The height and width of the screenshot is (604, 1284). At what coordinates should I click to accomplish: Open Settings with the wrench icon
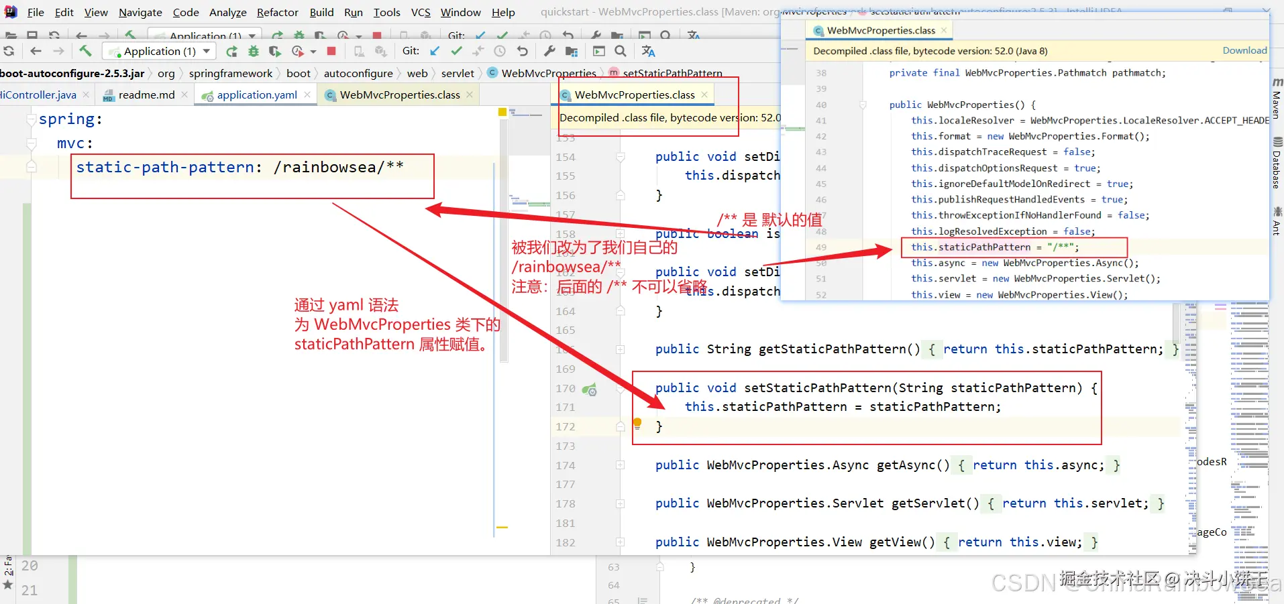[549, 51]
